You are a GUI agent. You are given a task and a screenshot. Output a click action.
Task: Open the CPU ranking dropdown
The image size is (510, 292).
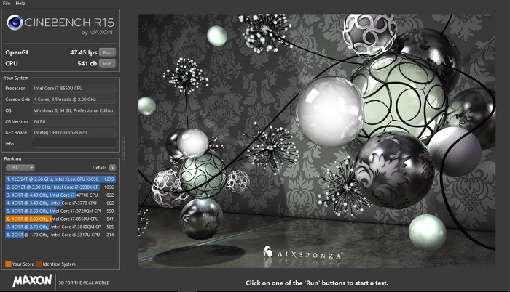tap(20, 168)
